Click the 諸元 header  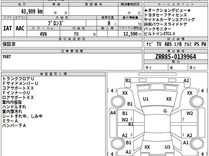[176, 62]
